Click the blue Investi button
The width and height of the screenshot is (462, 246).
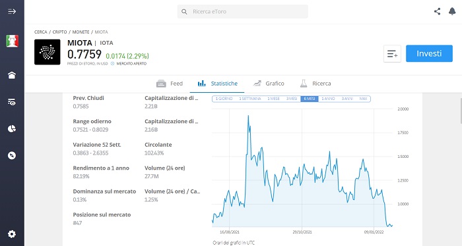[429, 53]
